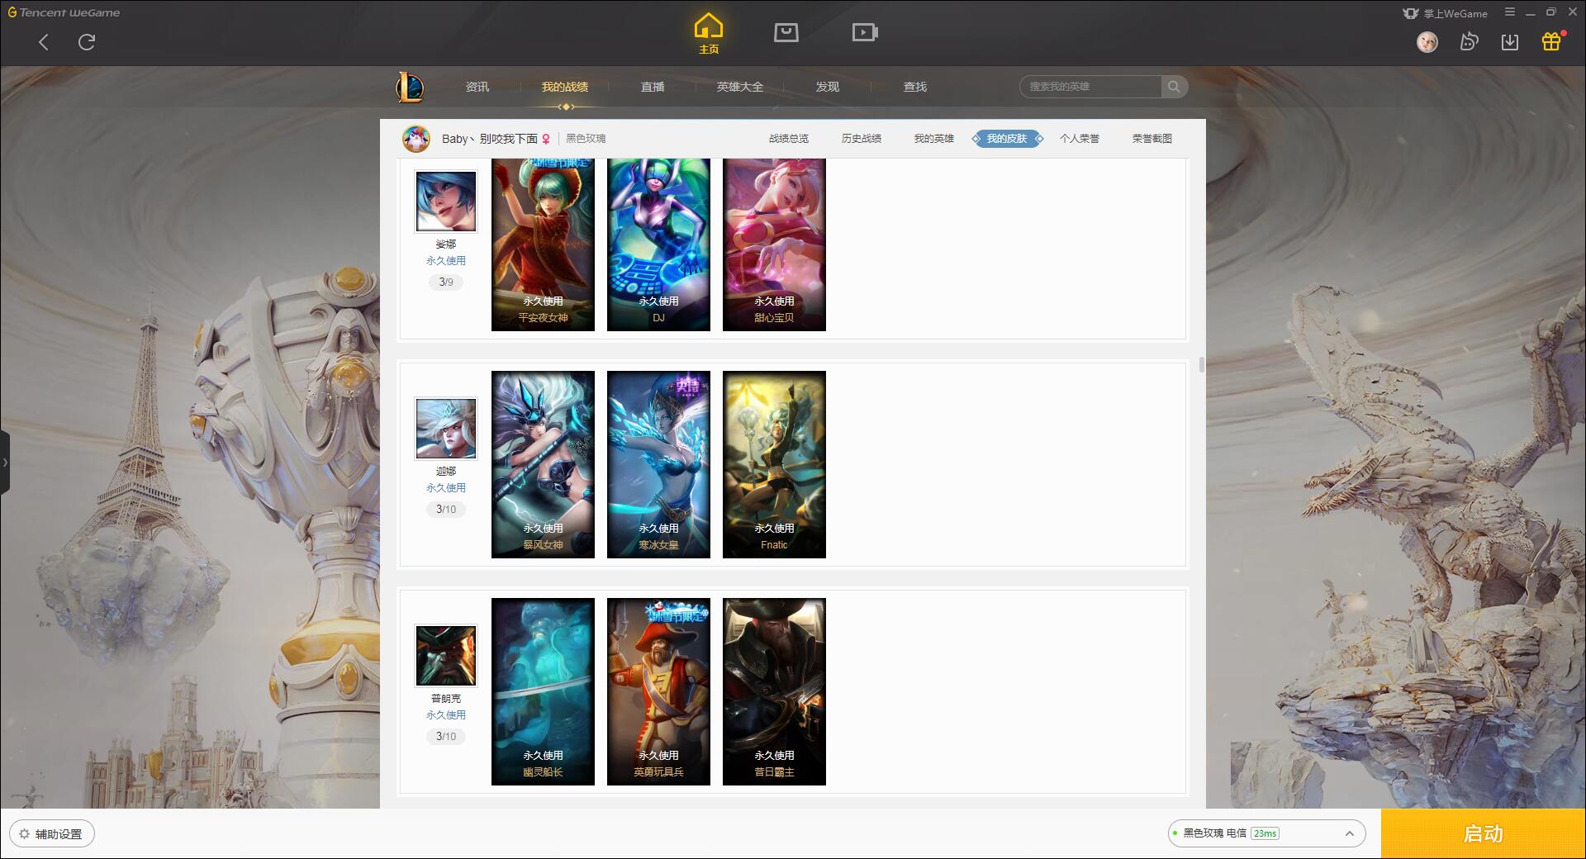
Task: Click the 23ms latency badge
Action: 1265,833
